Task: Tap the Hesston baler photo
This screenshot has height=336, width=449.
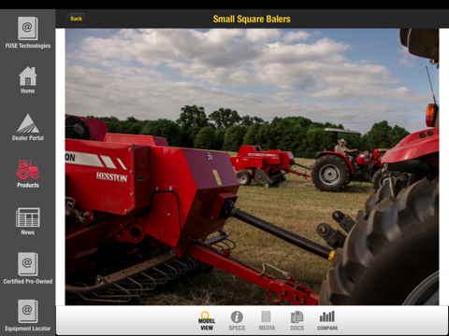Action: (252, 167)
